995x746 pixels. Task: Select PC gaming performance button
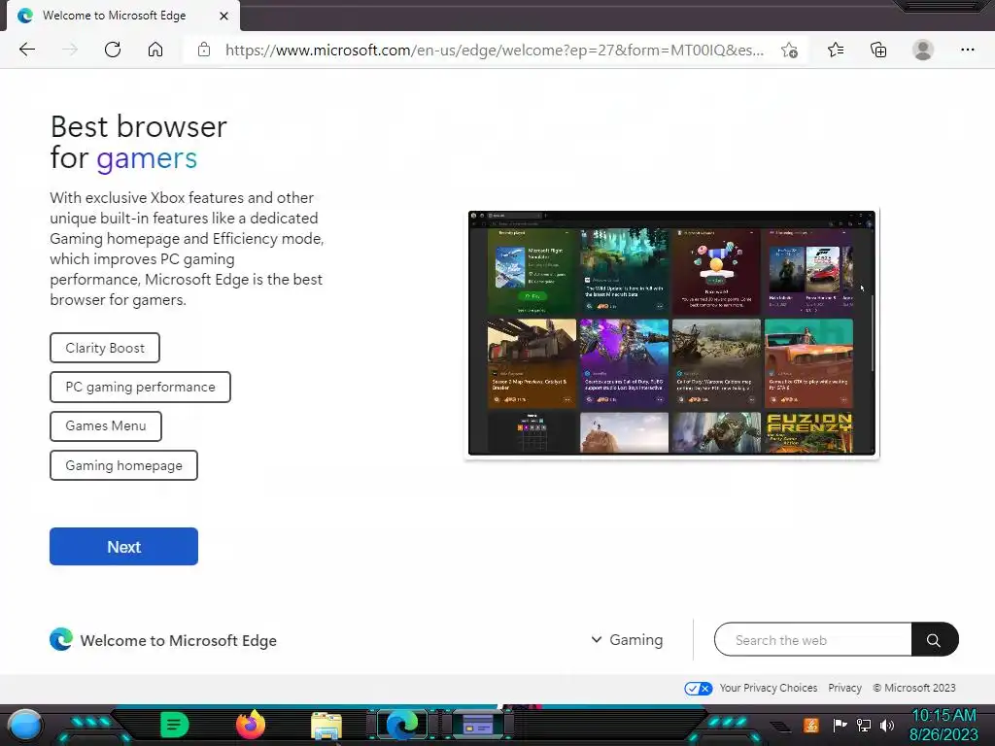(x=140, y=387)
